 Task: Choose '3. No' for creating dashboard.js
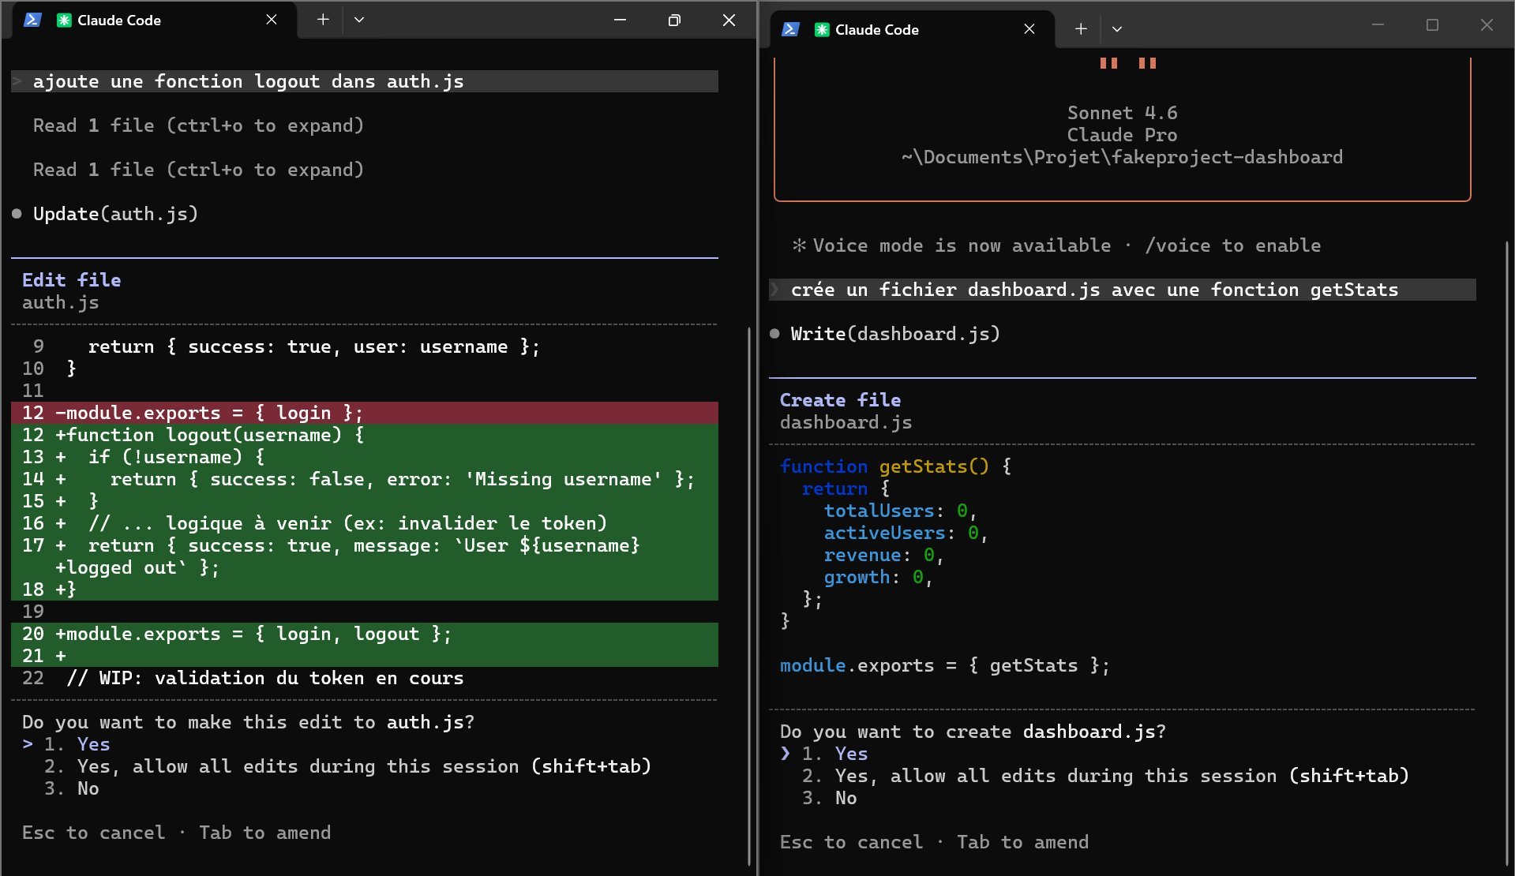[830, 798]
